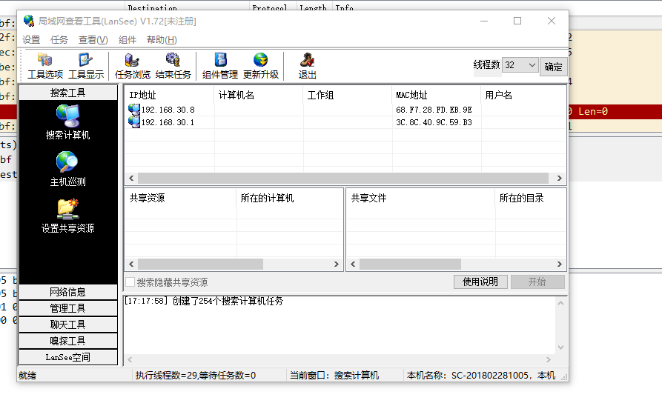
Task: Click MAC address 68.F7.28.FD.EB.9E
Action: tap(434, 110)
